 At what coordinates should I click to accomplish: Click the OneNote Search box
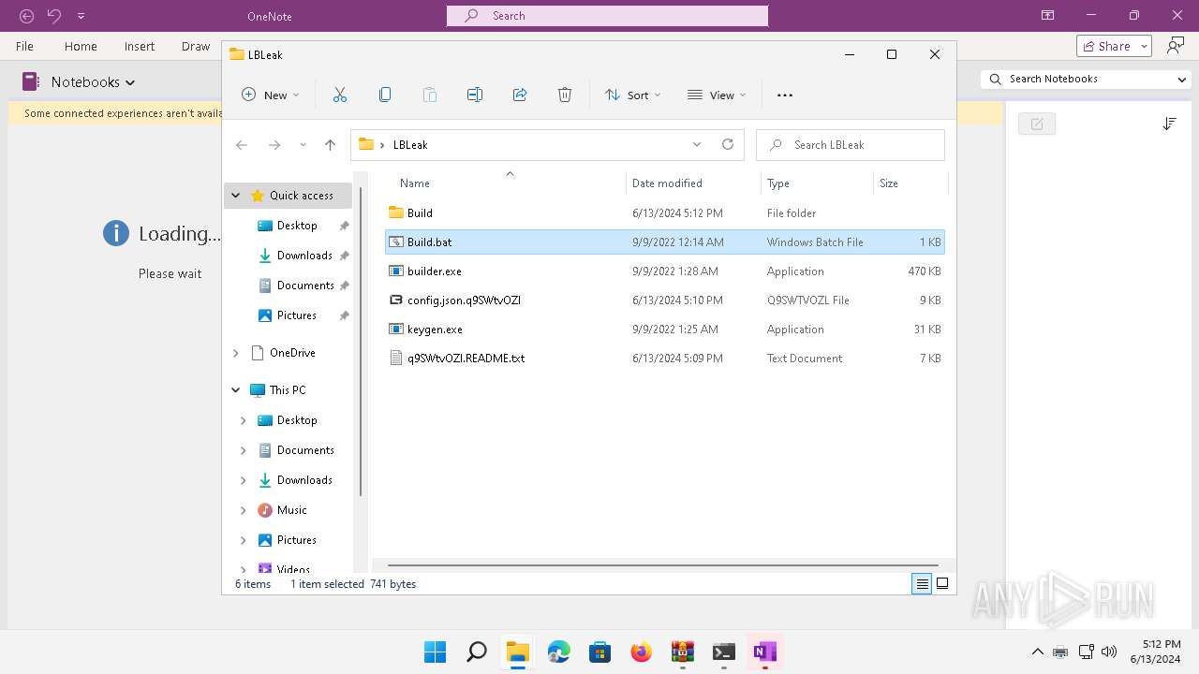coord(607,16)
